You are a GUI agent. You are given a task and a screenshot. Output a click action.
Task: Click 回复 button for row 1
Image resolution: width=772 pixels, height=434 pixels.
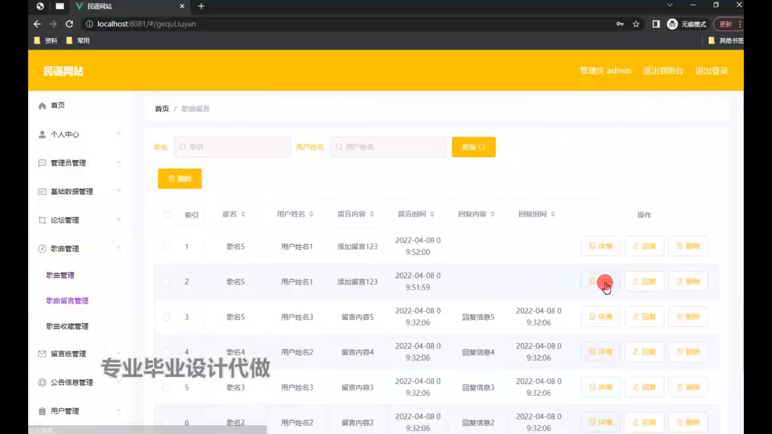click(644, 246)
